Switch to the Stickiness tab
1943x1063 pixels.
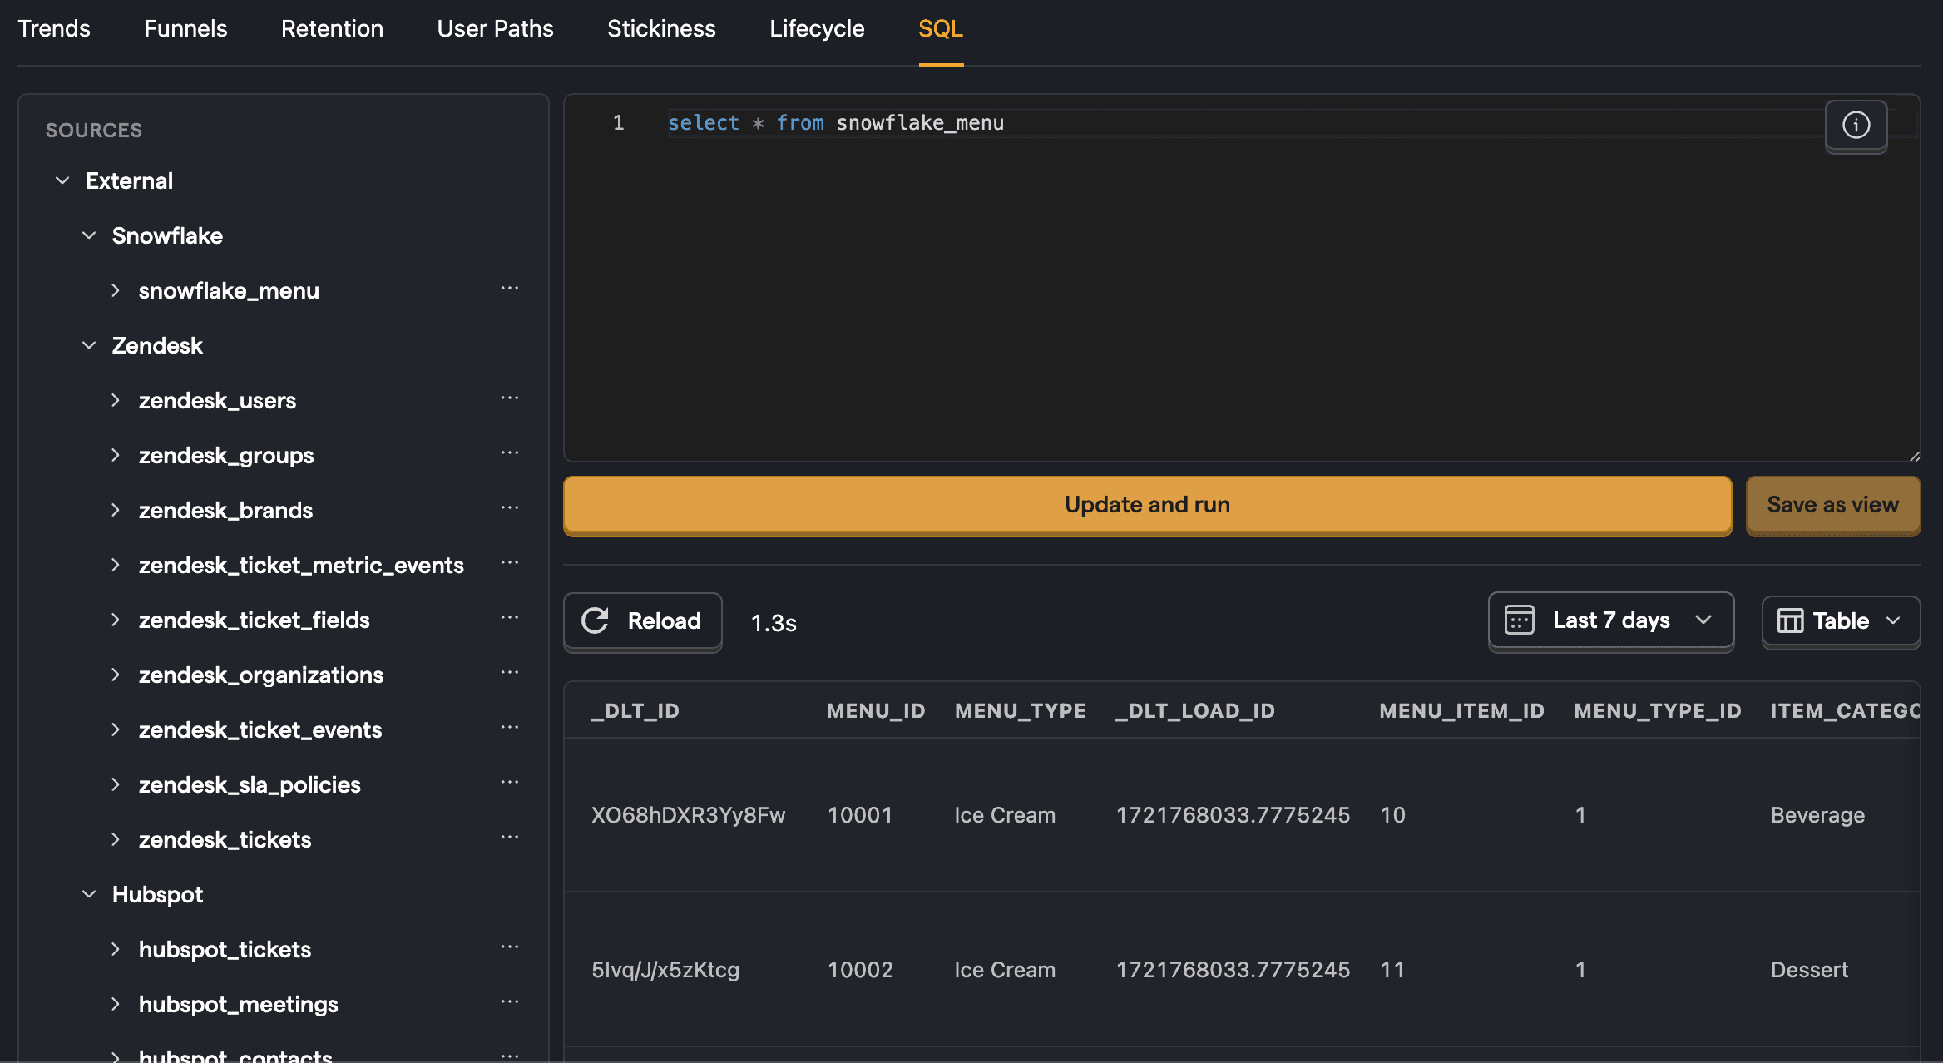coord(661,28)
